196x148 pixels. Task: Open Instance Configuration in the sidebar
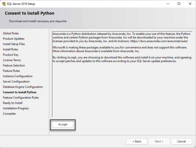point(17,76)
